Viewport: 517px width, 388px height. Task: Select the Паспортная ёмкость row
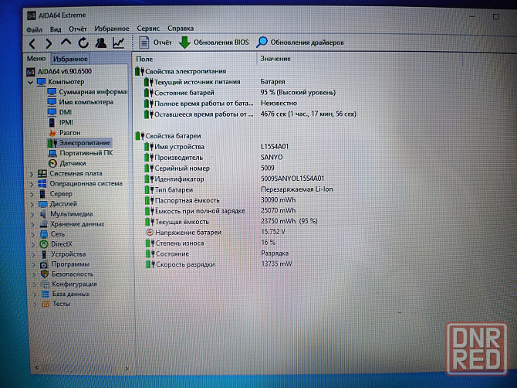(221, 200)
